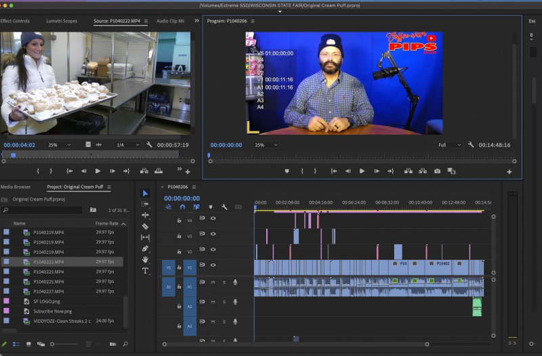The image size is (542, 356).
Task: Choose the Pen tool
Action: coord(145,248)
